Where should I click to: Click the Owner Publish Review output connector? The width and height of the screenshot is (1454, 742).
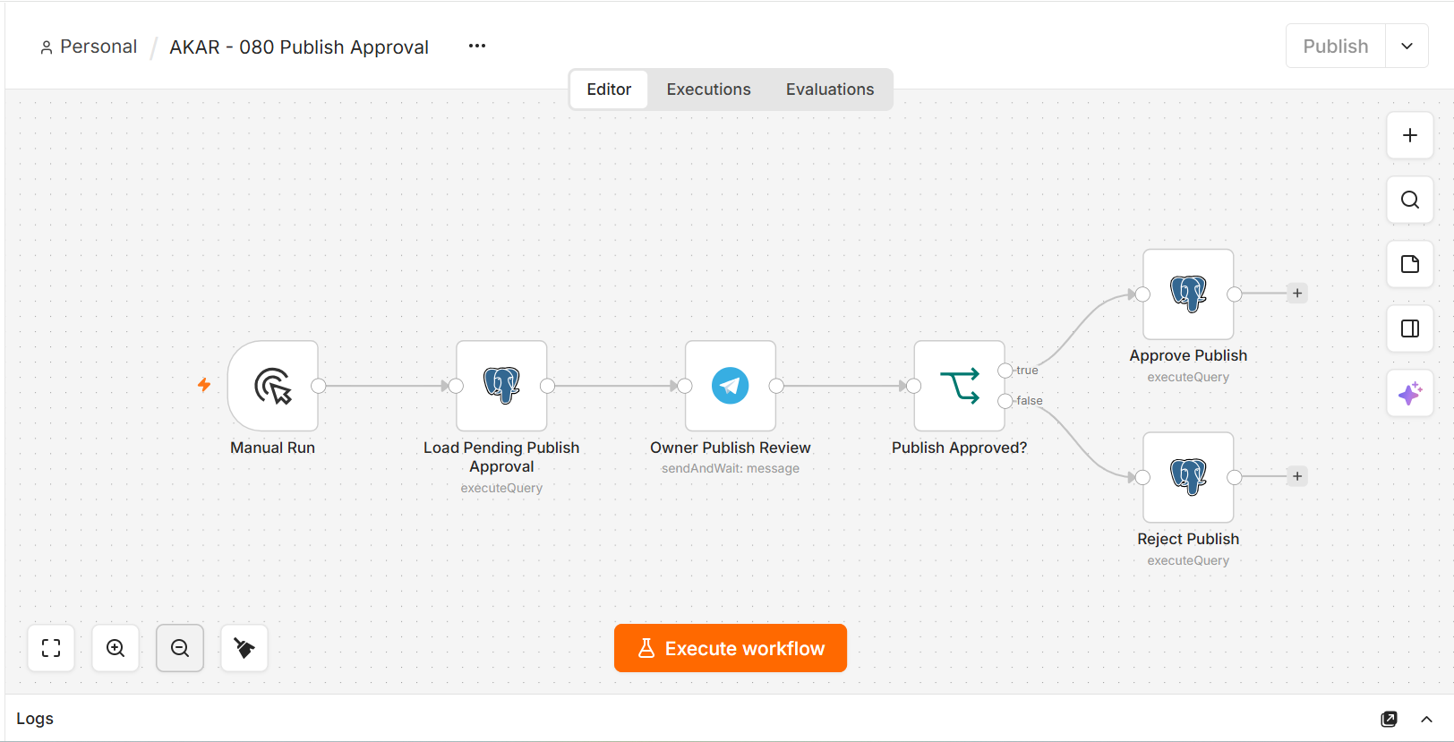(x=776, y=386)
